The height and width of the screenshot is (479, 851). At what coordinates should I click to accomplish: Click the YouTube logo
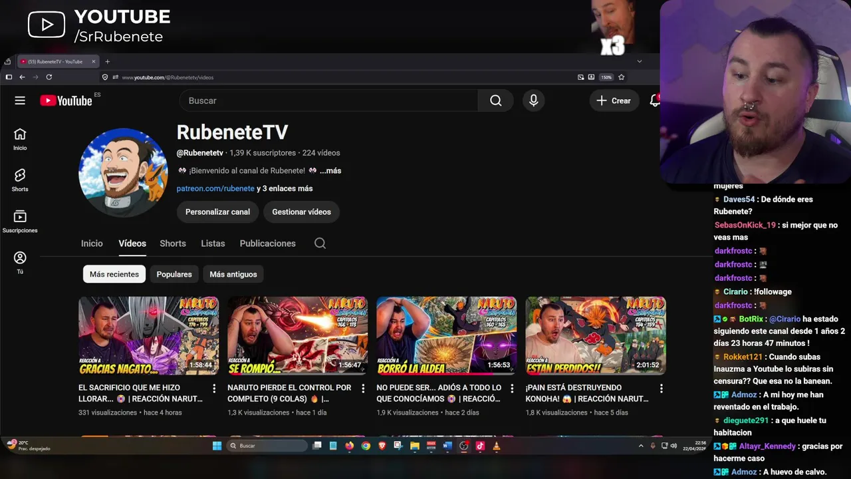(x=66, y=100)
